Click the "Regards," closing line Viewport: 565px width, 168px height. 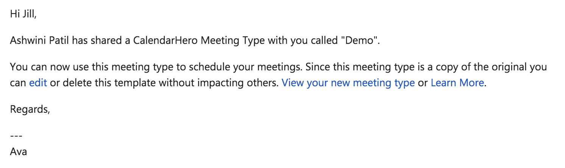tap(30, 110)
